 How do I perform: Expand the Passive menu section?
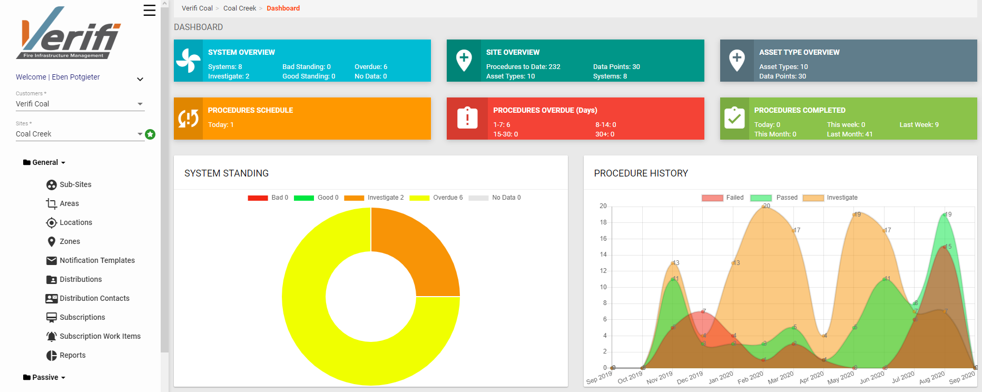pos(45,378)
